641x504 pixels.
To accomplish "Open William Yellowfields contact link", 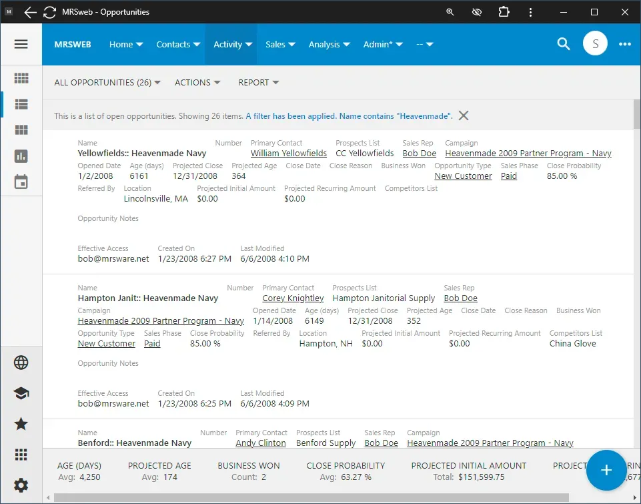I will click(289, 154).
